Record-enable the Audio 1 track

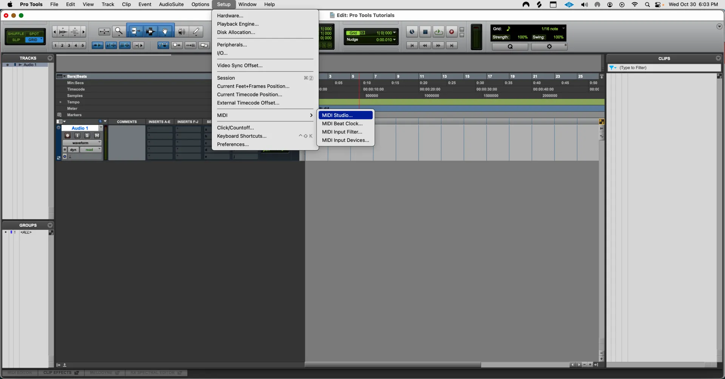coord(68,135)
